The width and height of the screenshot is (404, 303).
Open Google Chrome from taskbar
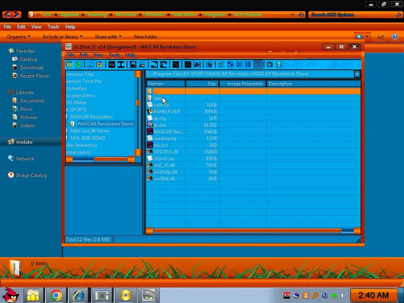56,295
